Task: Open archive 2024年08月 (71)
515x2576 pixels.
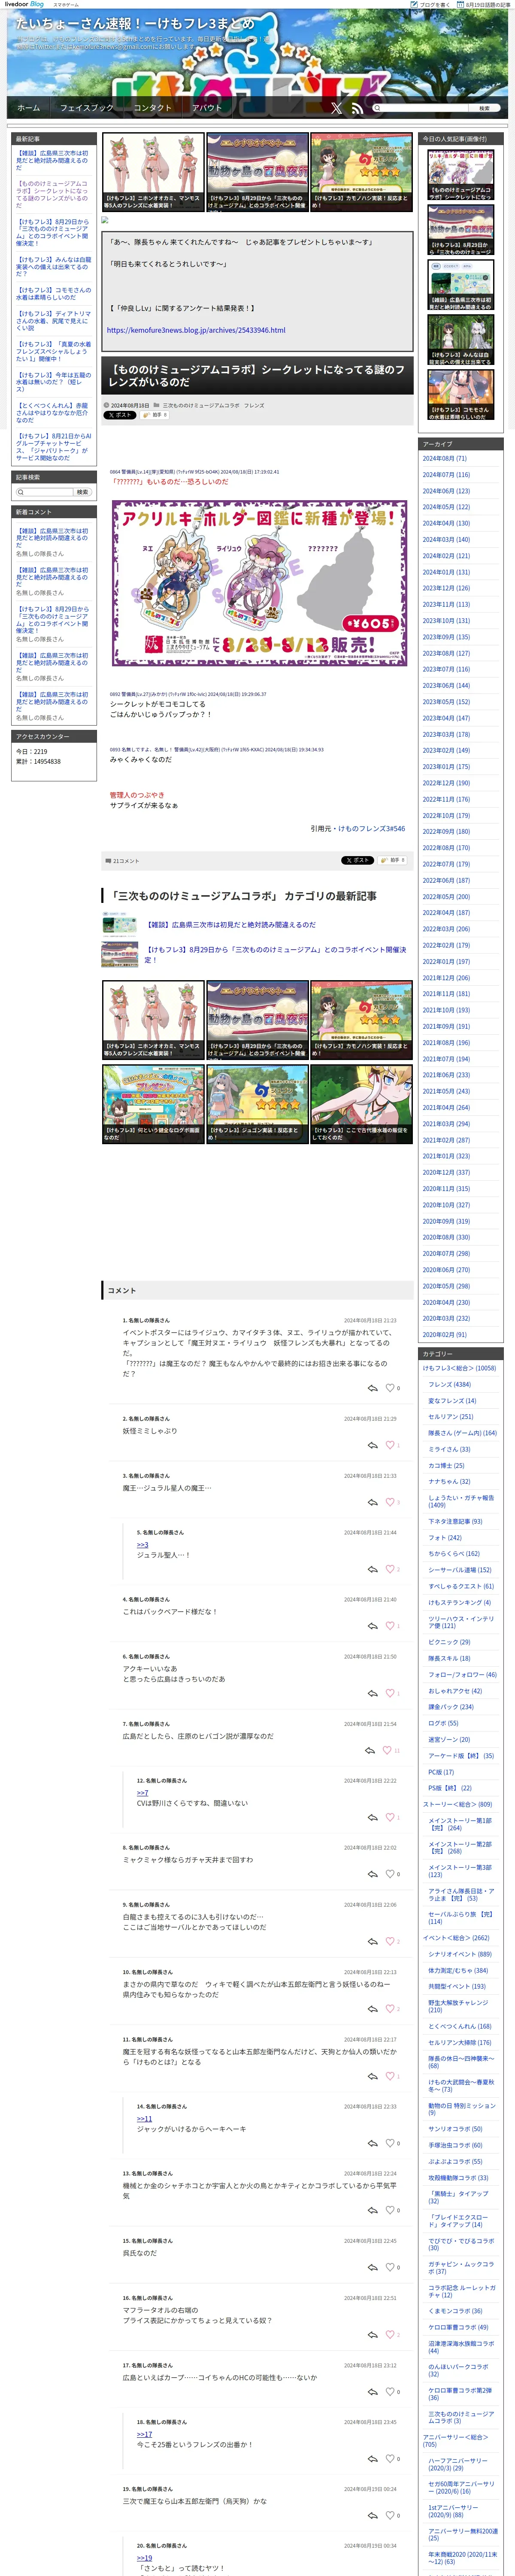Action: 444,458
